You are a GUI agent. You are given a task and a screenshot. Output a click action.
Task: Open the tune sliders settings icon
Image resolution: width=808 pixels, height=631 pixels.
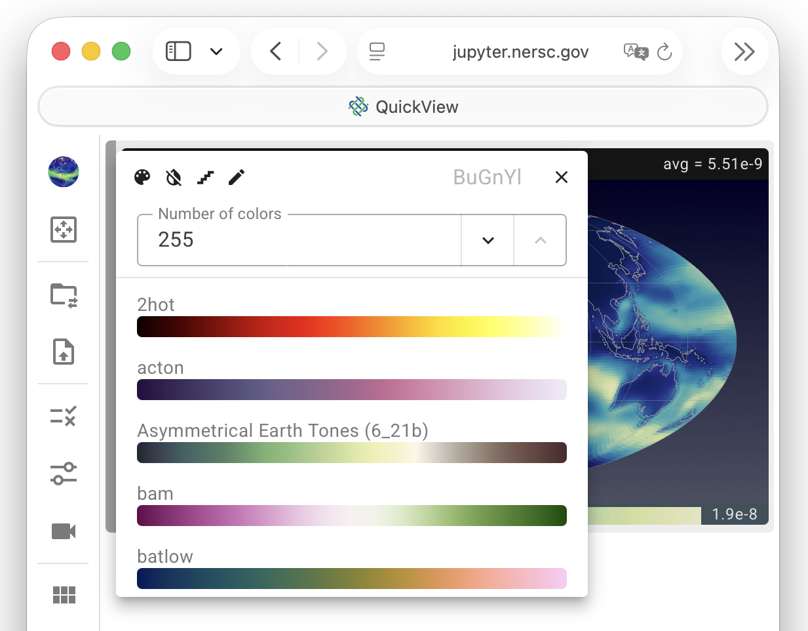click(64, 473)
